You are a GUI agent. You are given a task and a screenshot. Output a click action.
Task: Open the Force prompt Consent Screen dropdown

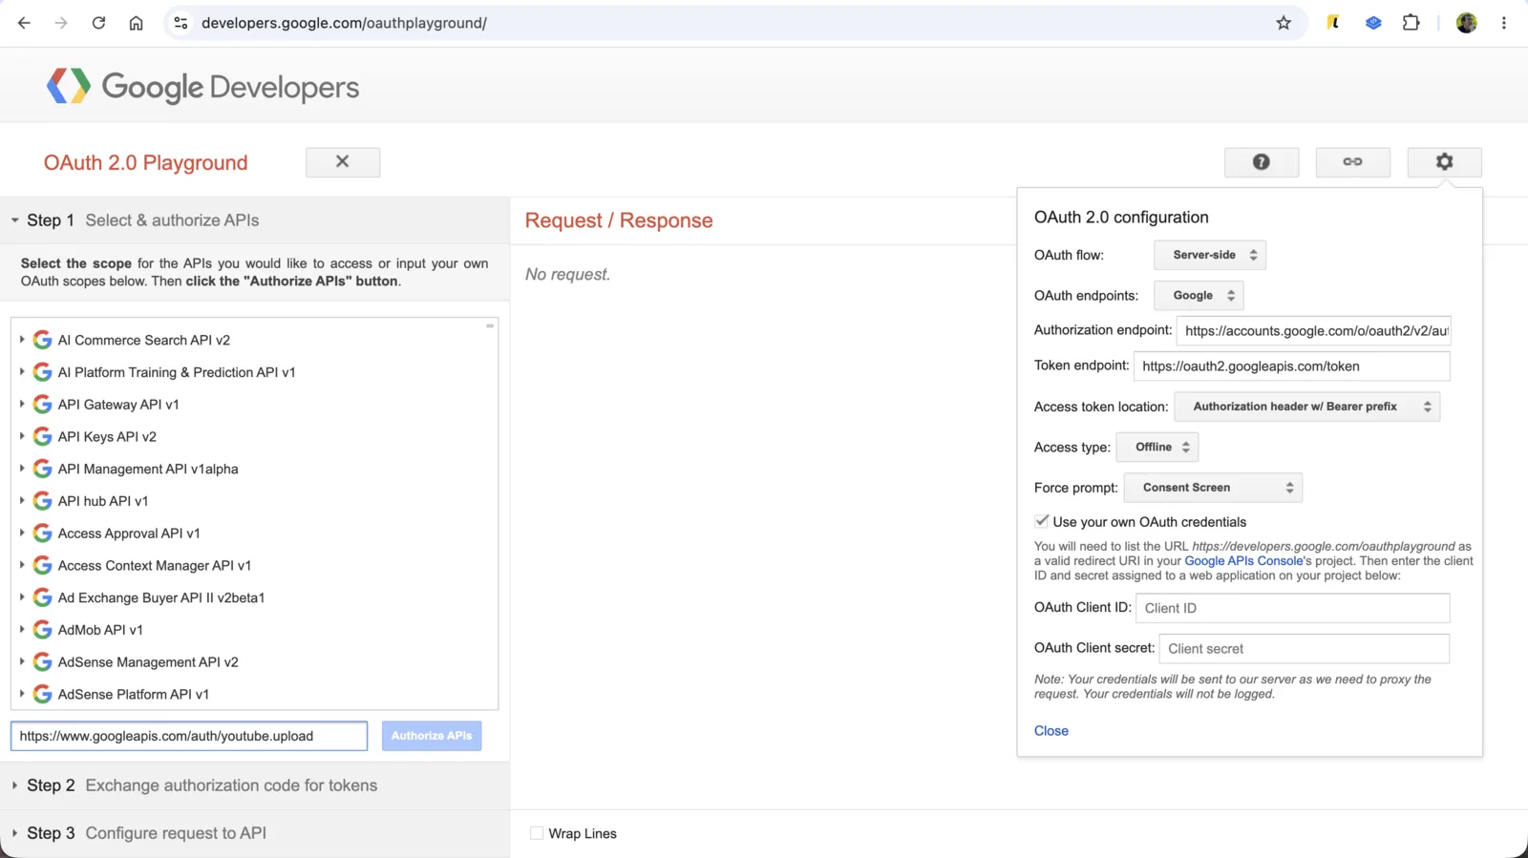point(1213,488)
